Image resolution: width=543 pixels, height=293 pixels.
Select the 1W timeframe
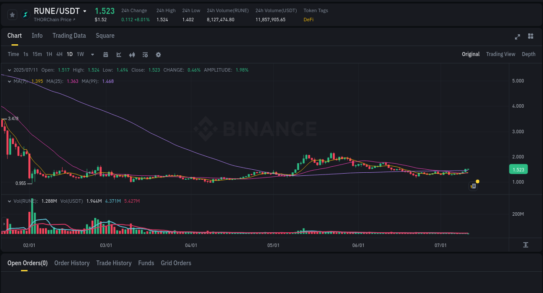[80, 54]
